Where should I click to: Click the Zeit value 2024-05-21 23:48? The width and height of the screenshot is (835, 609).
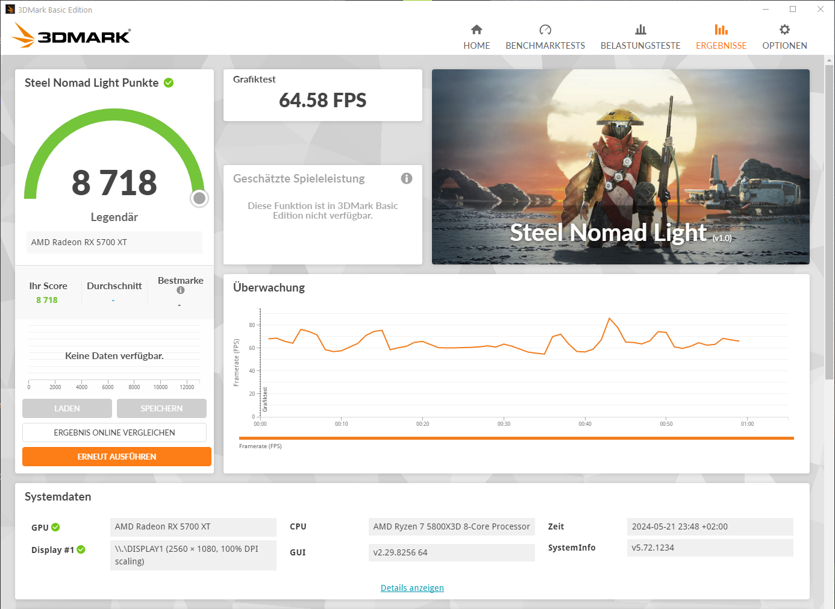tap(710, 526)
